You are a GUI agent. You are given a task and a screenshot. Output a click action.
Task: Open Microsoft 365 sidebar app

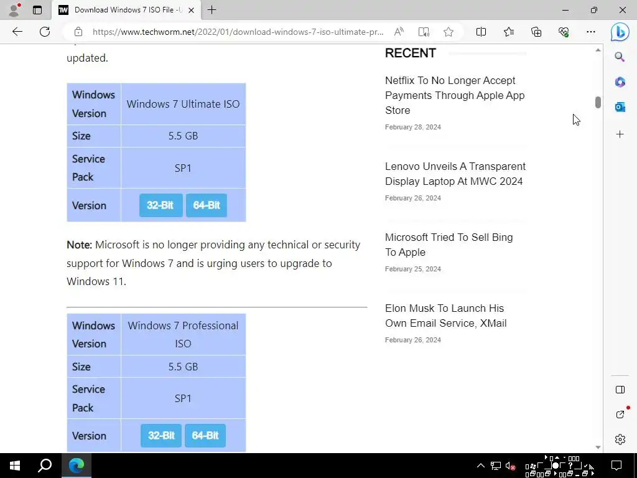(x=620, y=82)
